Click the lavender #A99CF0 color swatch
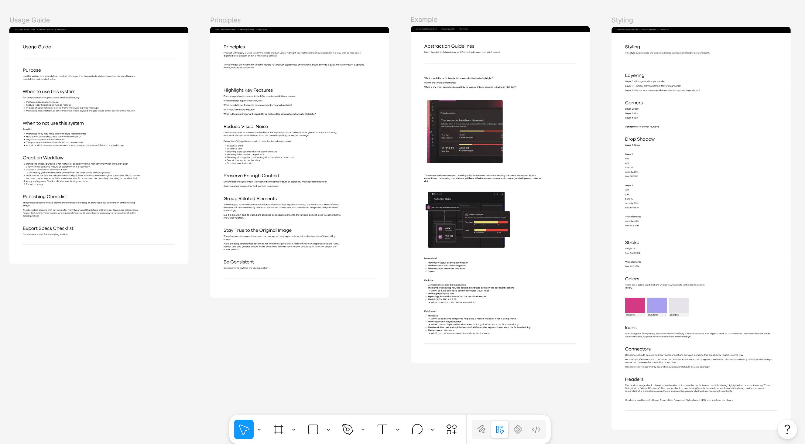Screen dimensions: 805x444 pyautogui.click(x=656, y=305)
